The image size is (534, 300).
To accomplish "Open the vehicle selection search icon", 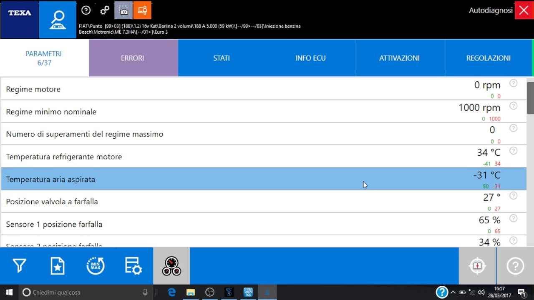I will coord(58,20).
